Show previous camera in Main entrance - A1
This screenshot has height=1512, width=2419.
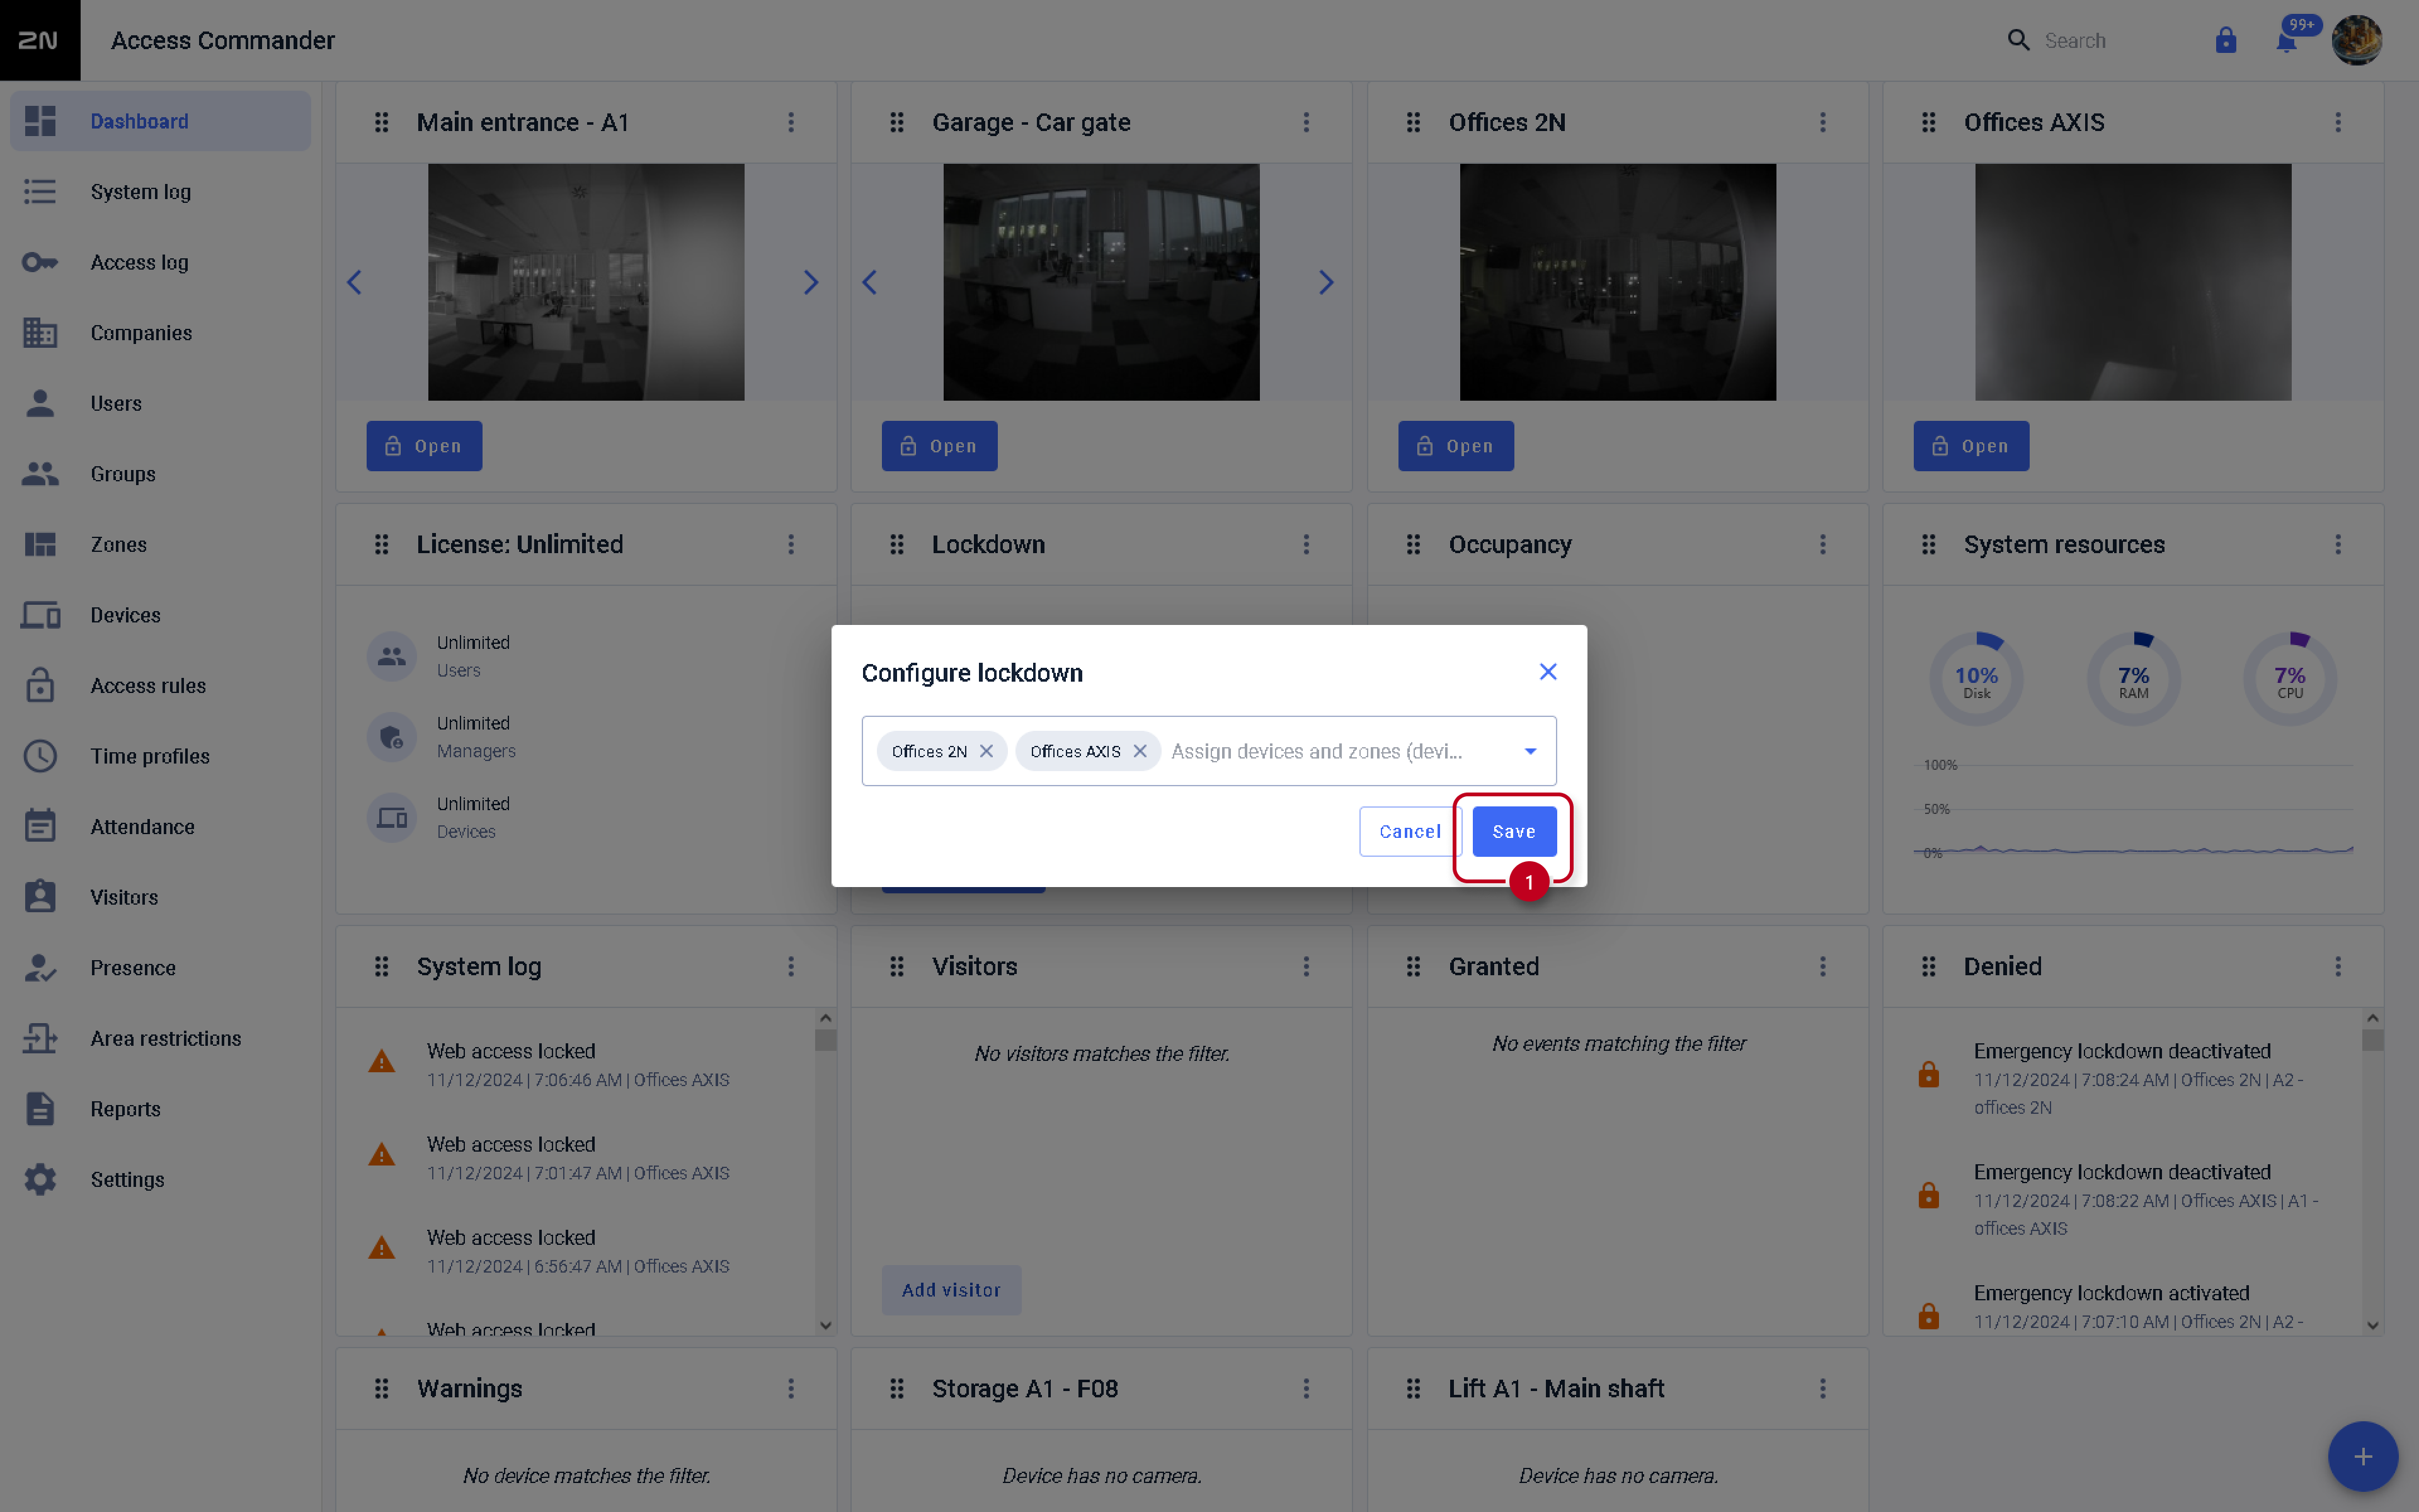354,282
